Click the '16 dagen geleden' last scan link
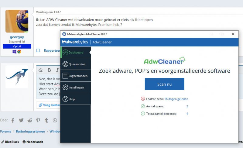Viewport: 243px width, 148px height. 176,99
